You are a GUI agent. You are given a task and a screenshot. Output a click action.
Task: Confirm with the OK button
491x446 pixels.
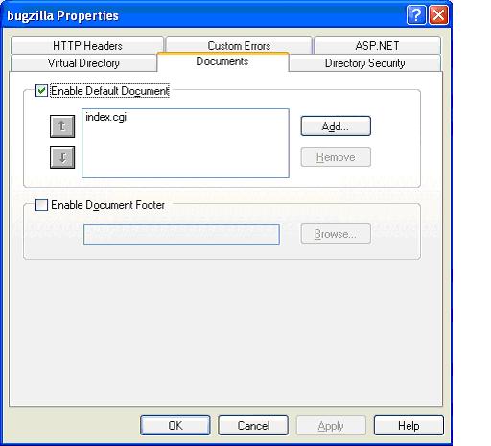tap(175, 426)
